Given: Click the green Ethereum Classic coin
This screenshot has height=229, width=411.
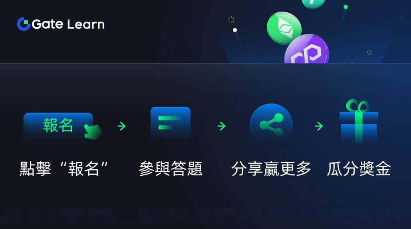Looking at the screenshot, I should pyautogui.click(x=284, y=28).
